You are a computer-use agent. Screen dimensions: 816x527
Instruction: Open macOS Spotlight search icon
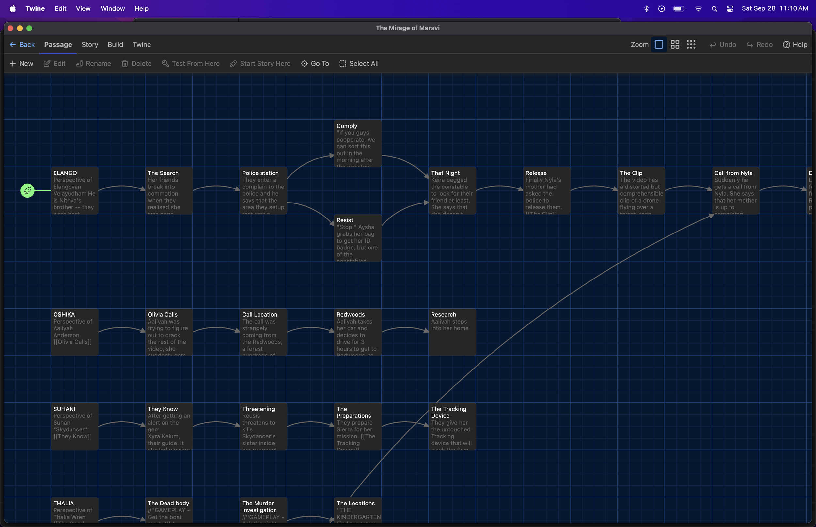pos(714,8)
